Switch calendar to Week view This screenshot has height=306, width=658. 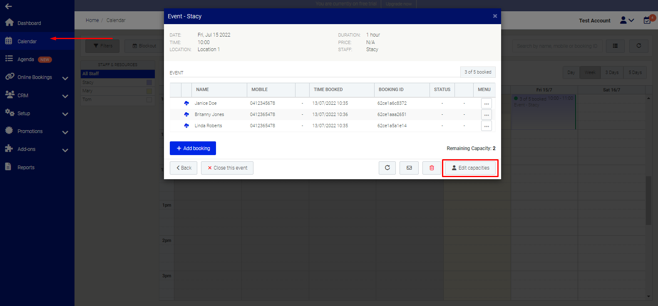coord(590,72)
